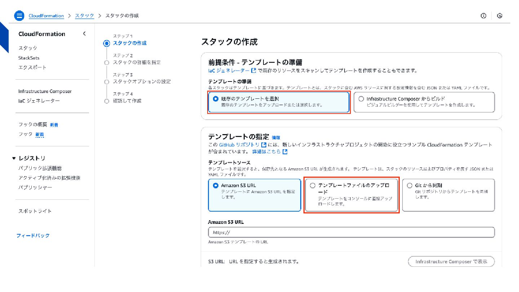This screenshot has width=519, height=292.
Task: Click the external link icon beside 詳細はこちら
Action: point(285,151)
